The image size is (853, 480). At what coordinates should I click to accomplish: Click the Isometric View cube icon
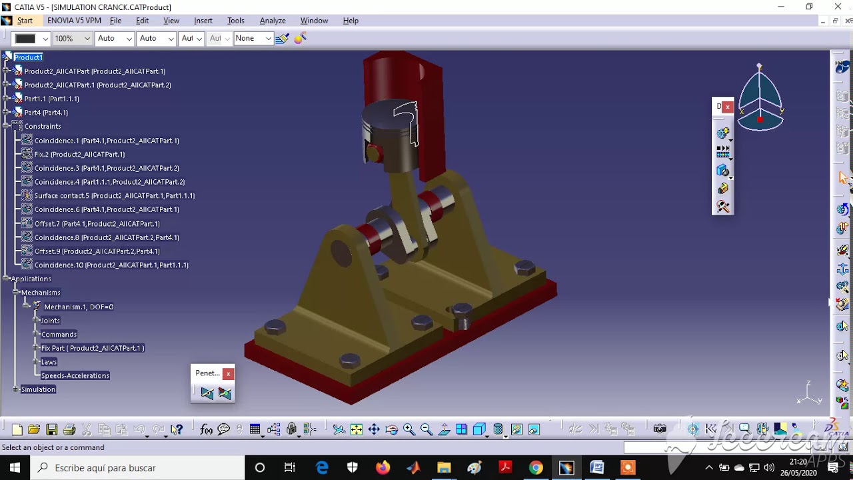(x=479, y=429)
